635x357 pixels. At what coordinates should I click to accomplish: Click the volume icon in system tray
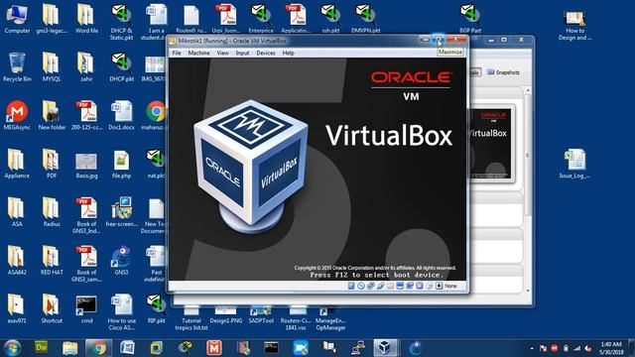click(x=587, y=348)
